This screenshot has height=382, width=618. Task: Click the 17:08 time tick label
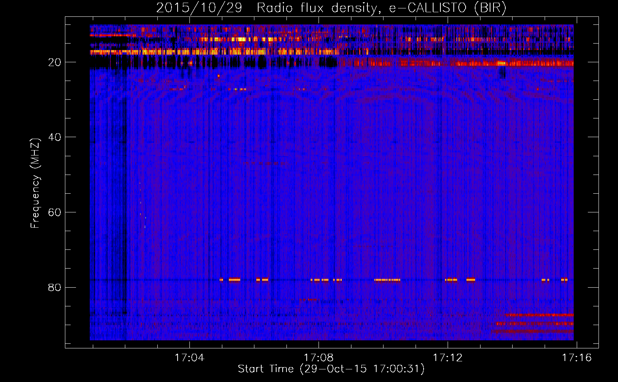[x=319, y=358]
